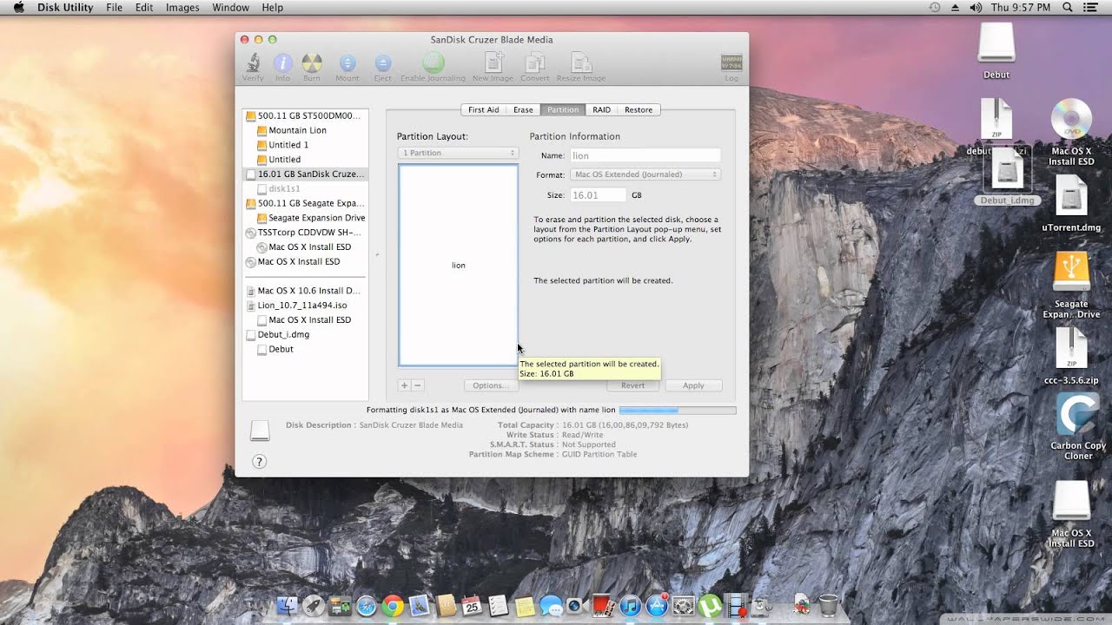This screenshot has height=625, width=1112.
Task: Open iTunes icon in the Dock
Action: [631, 605]
